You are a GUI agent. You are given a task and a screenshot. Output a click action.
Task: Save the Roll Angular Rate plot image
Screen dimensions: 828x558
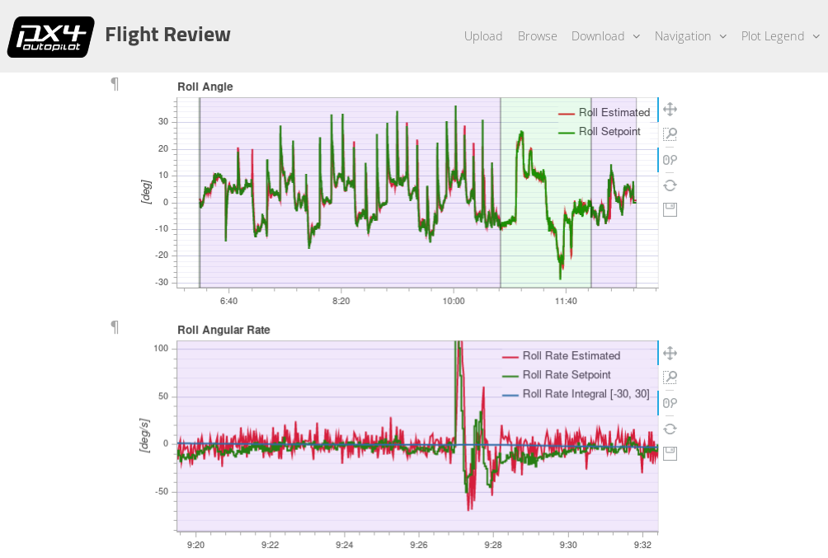click(670, 453)
